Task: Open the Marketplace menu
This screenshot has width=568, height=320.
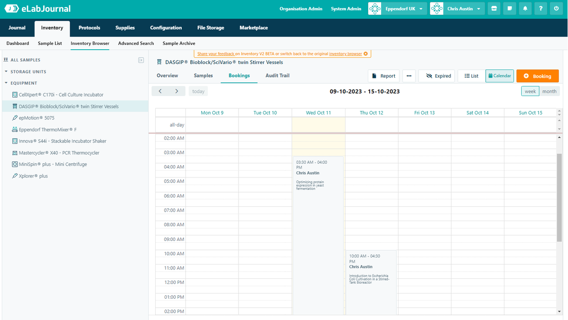Action: pos(254,28)
